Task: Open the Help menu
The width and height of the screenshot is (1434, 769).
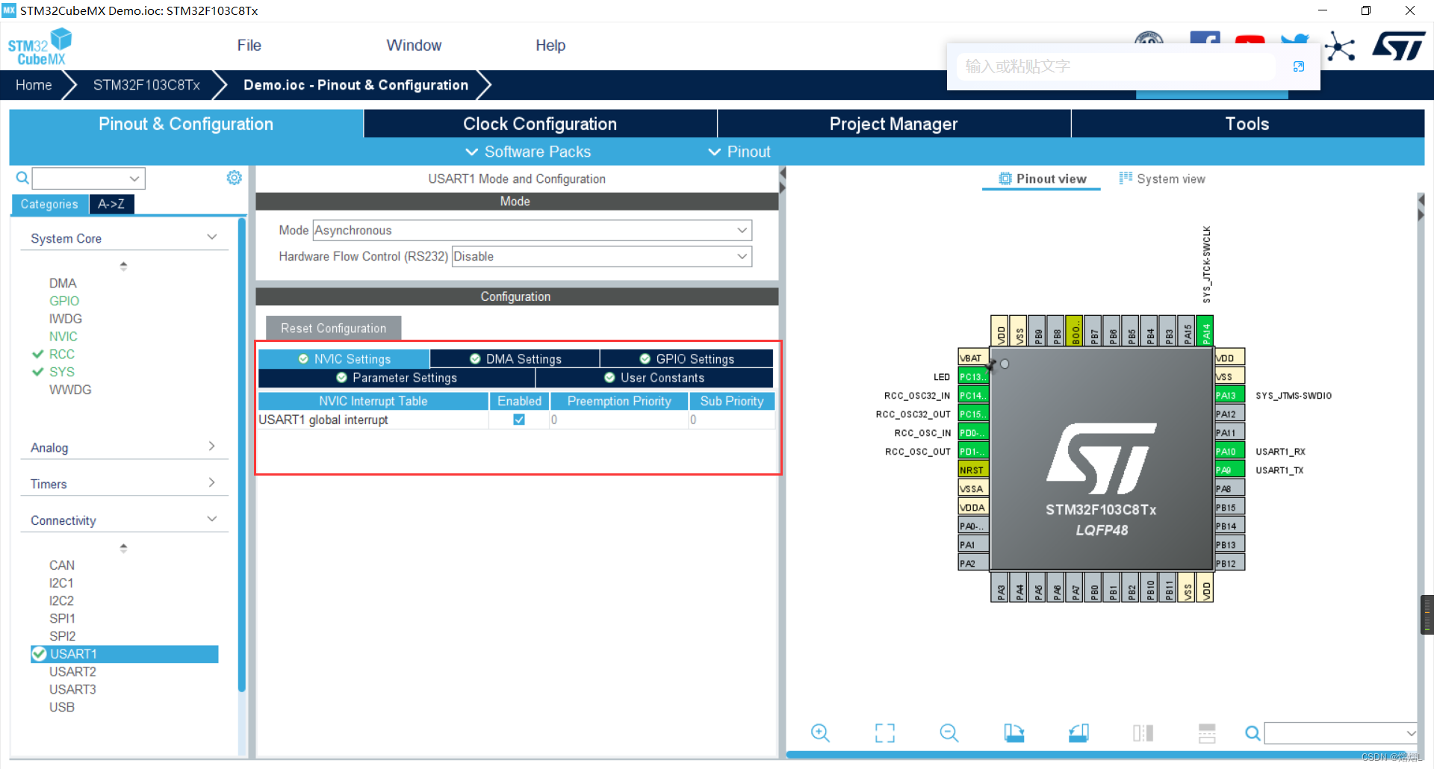Action: (550, 46)
